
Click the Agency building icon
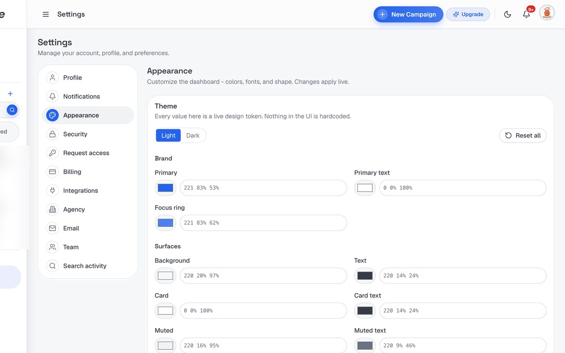click(52, 209)
